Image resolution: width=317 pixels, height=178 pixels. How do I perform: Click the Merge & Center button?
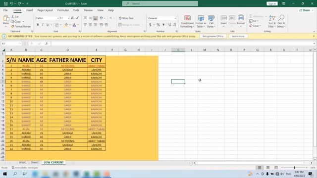pos(129,25)
